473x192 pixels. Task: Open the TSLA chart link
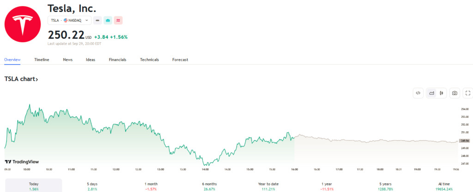click(21, 79)
